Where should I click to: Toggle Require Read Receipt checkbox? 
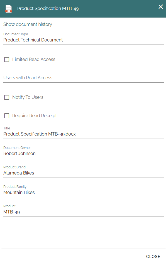pyautogui.click(x=7, y=116)
